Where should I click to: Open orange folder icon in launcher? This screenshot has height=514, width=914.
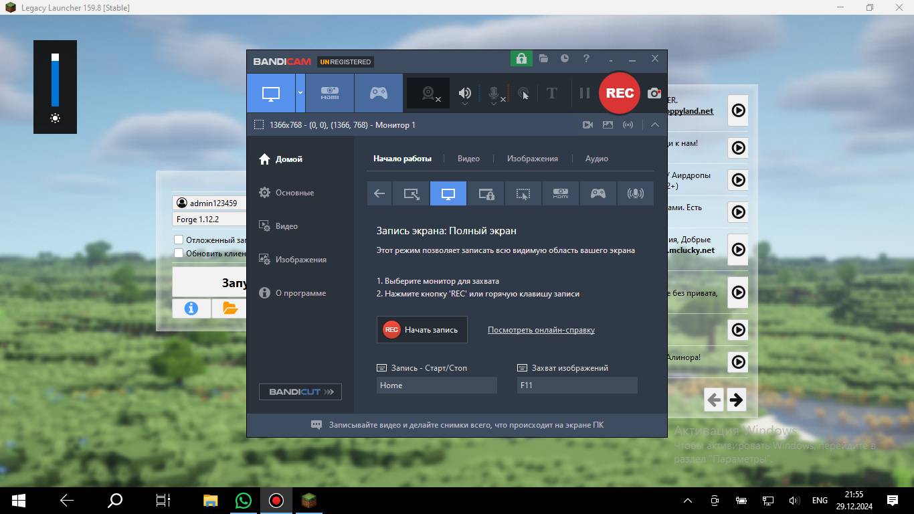coord(230,308)
